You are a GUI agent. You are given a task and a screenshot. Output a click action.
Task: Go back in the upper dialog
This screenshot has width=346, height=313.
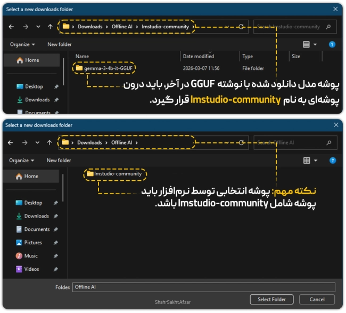[11, 27]
